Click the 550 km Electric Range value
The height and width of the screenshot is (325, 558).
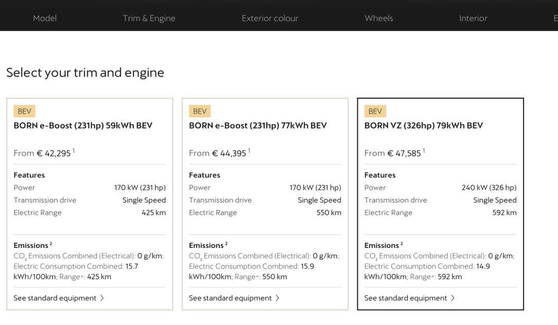pos(329,212)
